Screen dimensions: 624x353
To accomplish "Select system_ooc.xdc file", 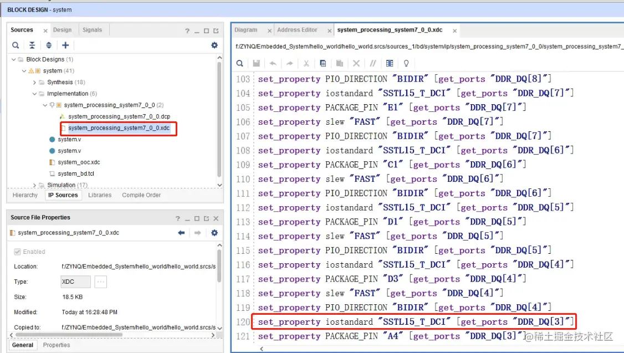I will [79, 162].
